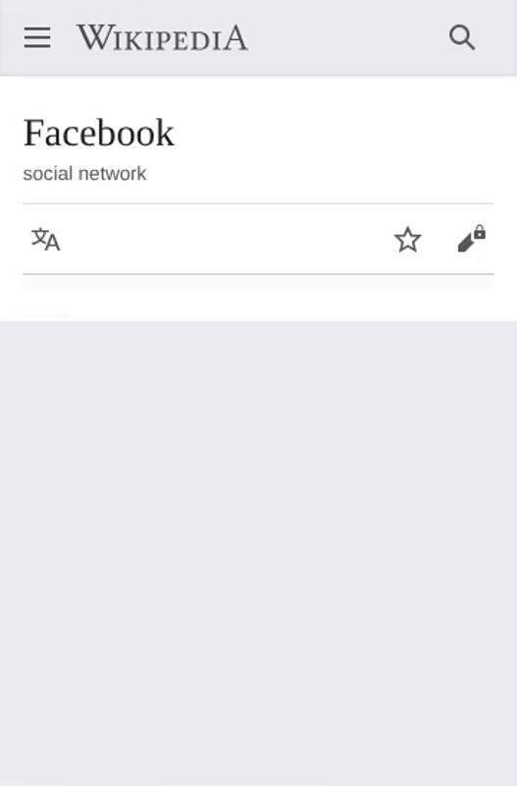Screen dimensions: 517x786
Task: Open the menu at the header's left
Action: pyautogui.click(x=37, y=37)
